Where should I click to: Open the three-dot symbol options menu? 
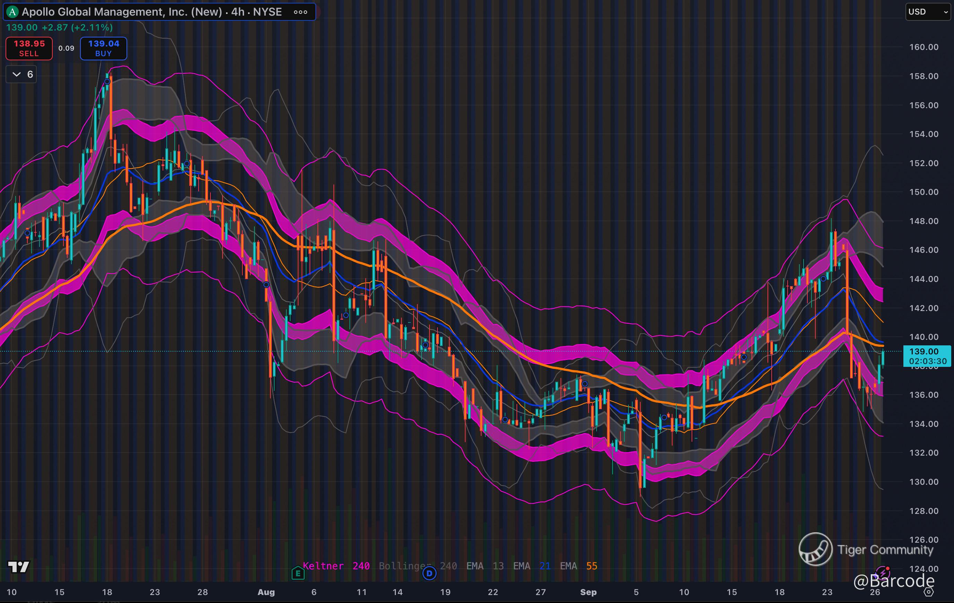pyautogui.click(x=300, y=12)
